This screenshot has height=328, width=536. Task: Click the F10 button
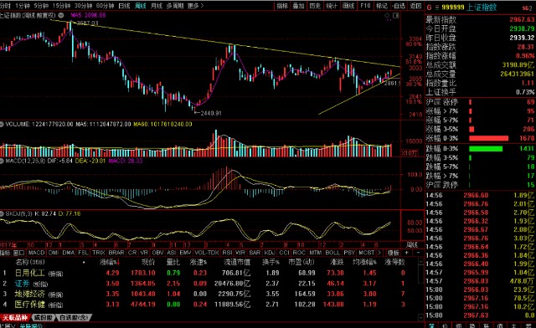[x=365, y=6]
